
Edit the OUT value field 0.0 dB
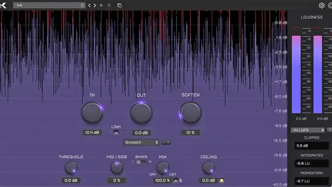(x=141, y=133)
